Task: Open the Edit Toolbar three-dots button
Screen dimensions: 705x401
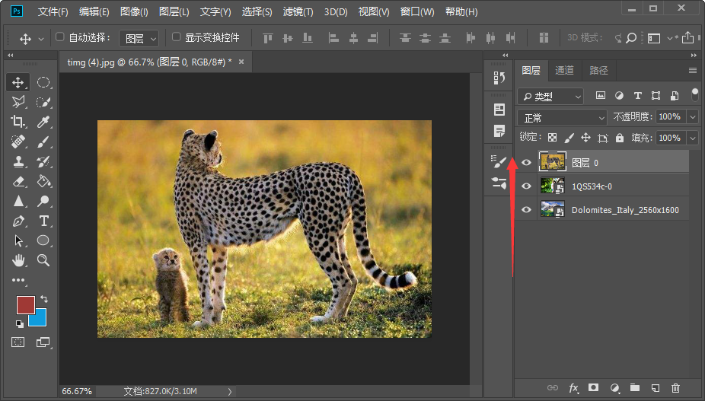Action: click(x=18, y=280)
